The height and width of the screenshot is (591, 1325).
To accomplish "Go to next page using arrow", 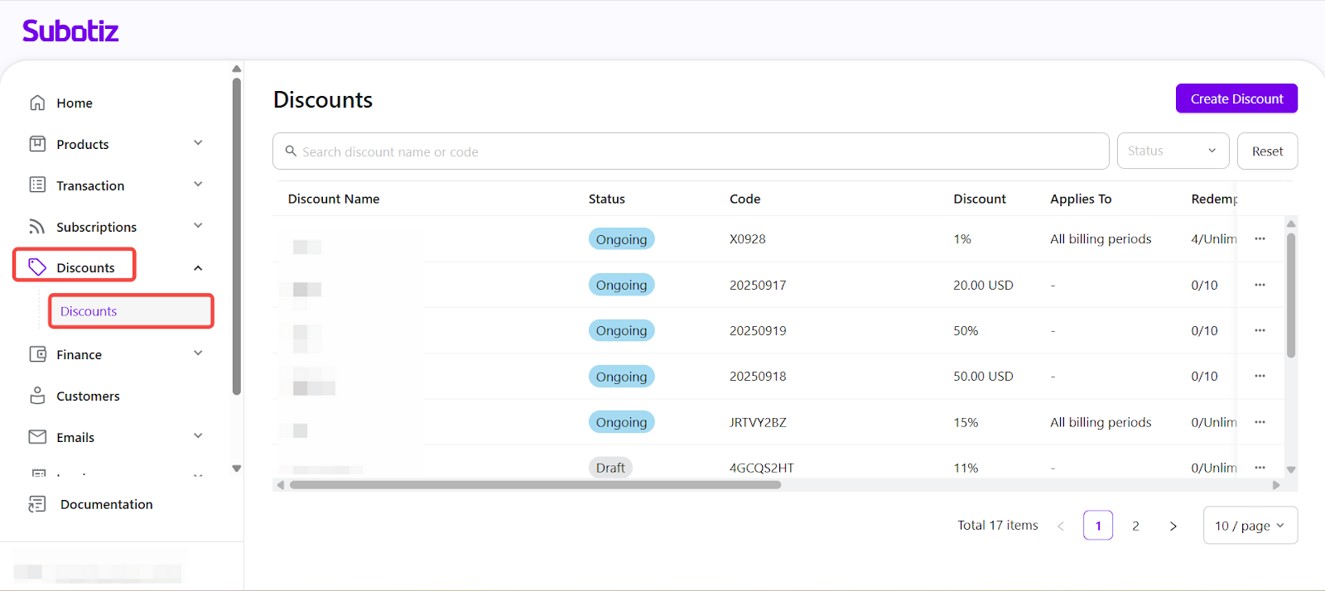I will tap(1173, 526).
